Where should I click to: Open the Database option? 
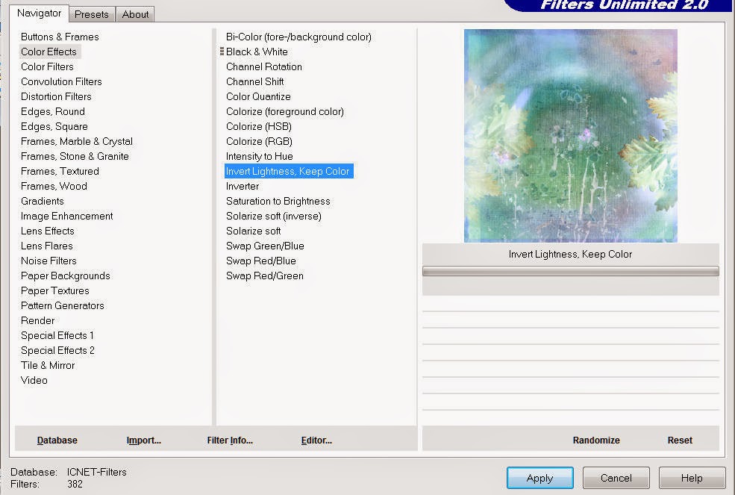point(57,440)
